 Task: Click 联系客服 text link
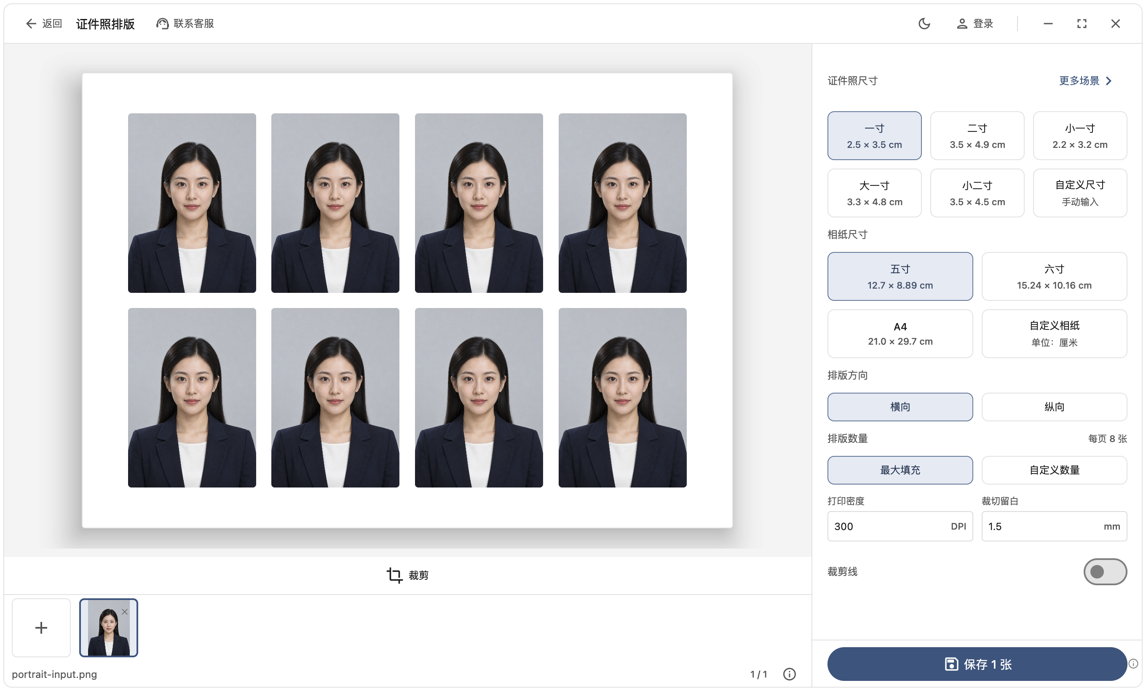click(x=193, y=24)
